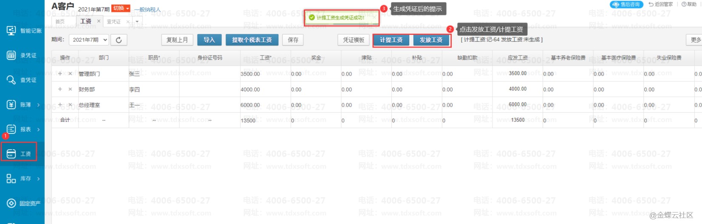Expand the 库存 sidebar submenu
This screenshot has width=702, height=224.
[38, 179]
